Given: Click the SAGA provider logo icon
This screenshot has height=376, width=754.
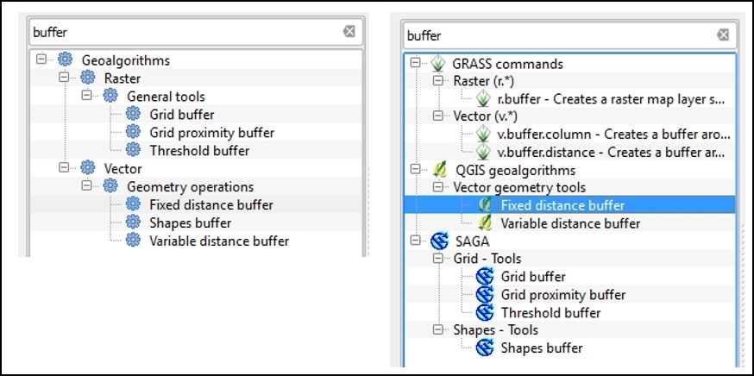Looking at the screenshot, I should 439,241.
